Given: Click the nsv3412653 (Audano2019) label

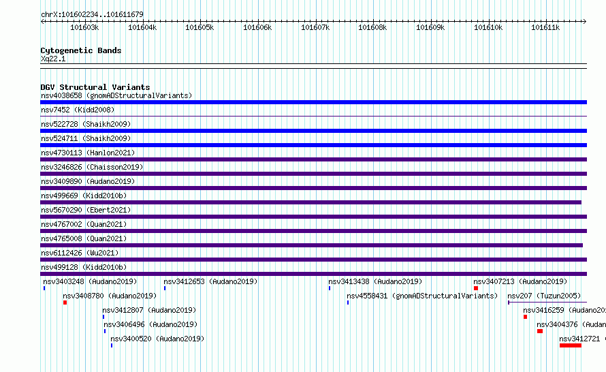Looking at the screenshot, I should pos(210,281).
